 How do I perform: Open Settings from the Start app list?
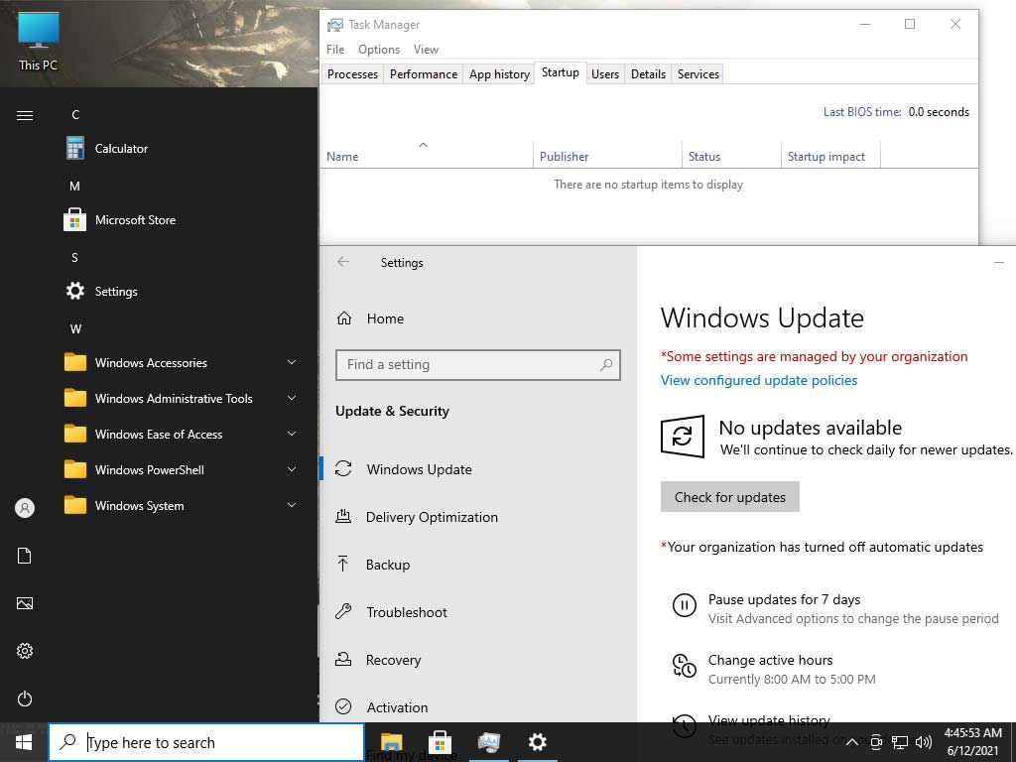[x=115, y=291]
